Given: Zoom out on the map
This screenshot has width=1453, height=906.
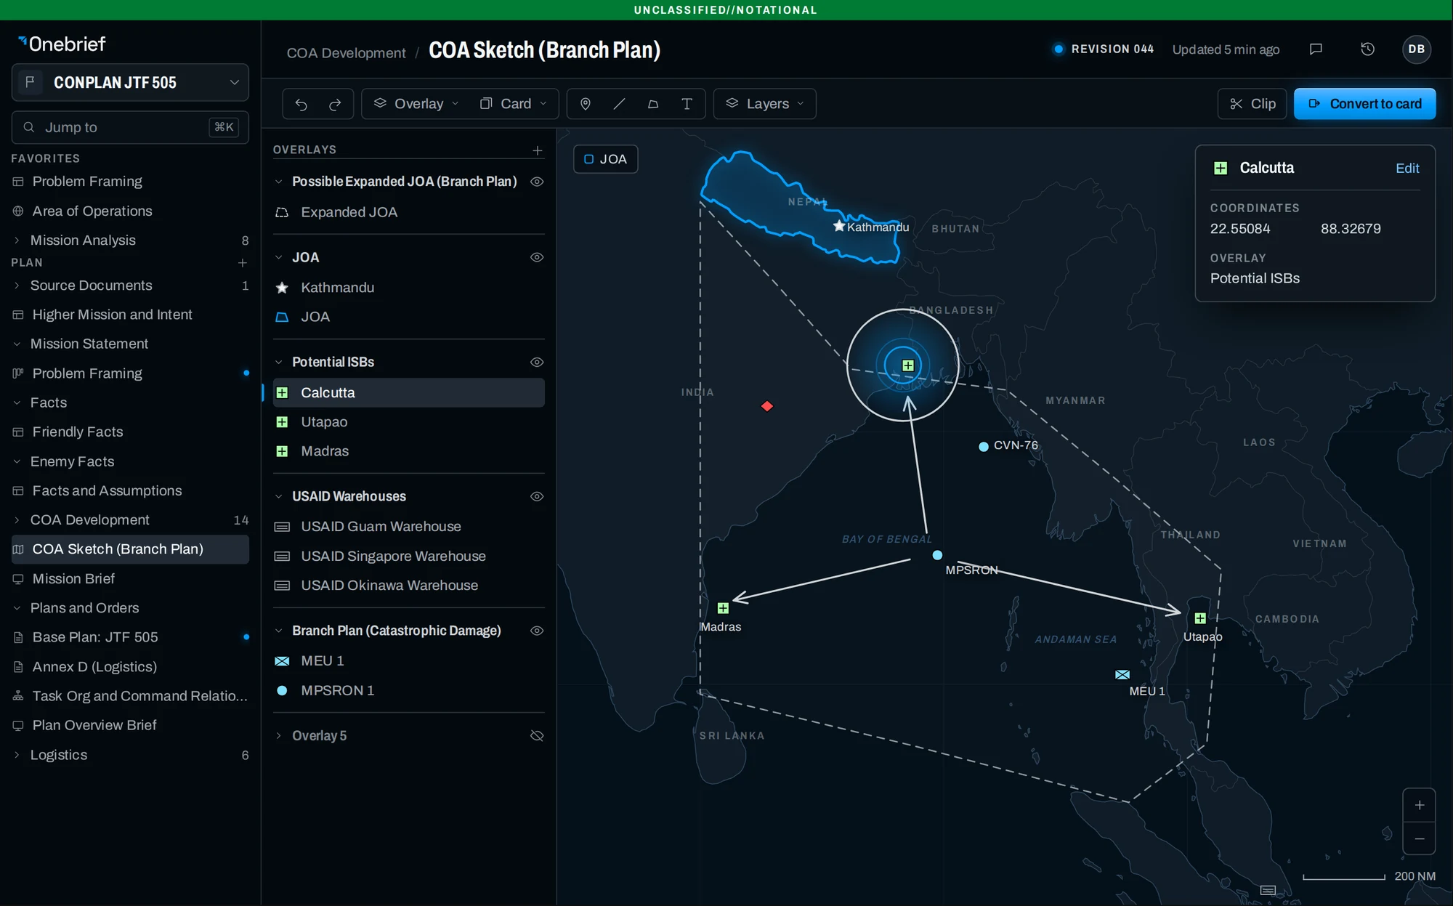Looking at the screenshot, I should [1420, 839].
